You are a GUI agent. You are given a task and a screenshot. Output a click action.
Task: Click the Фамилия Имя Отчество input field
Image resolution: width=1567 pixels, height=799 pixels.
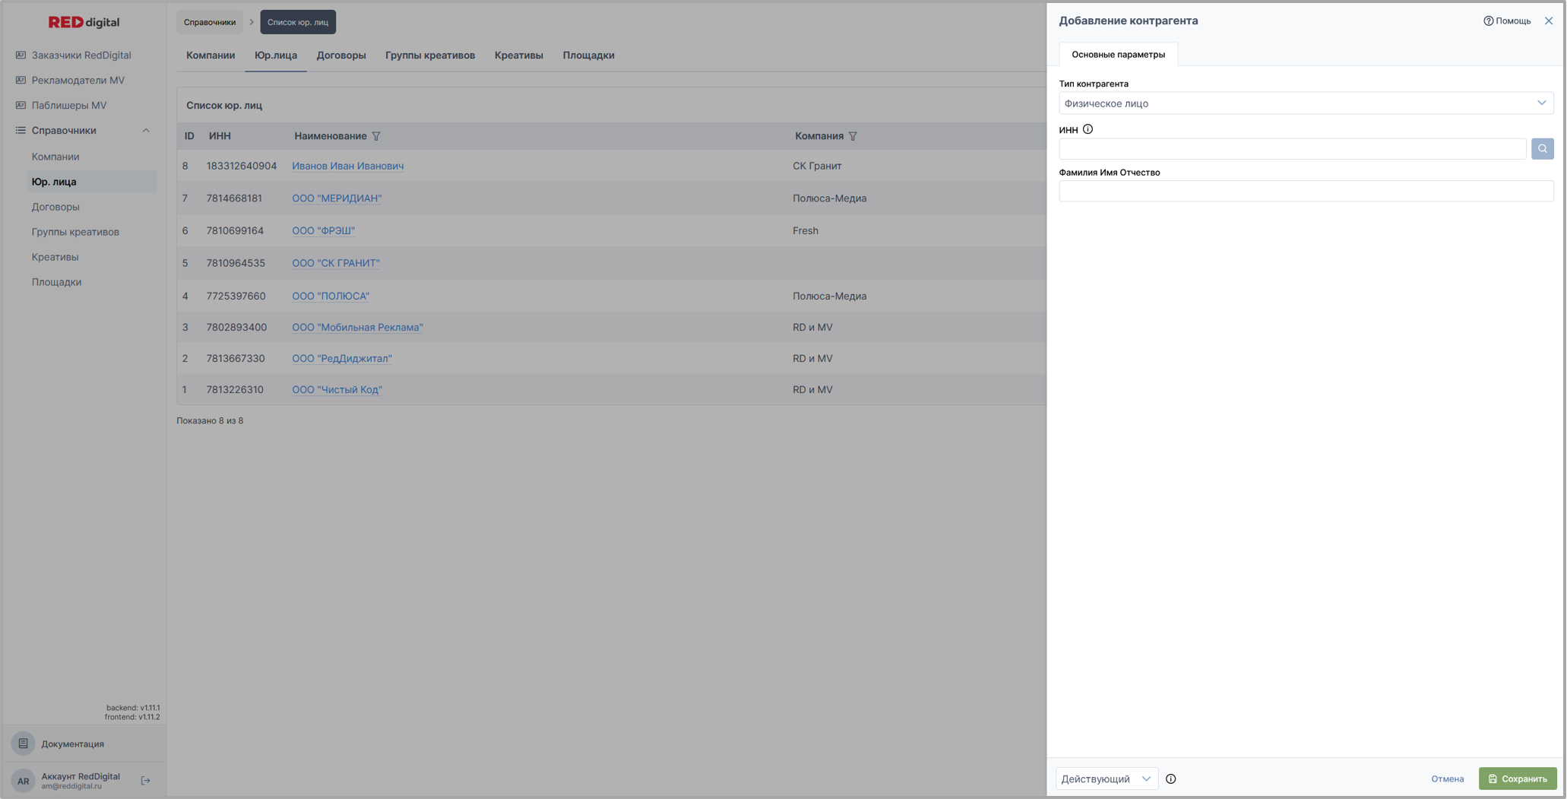pyautogui.click(x=1305, y=191)
